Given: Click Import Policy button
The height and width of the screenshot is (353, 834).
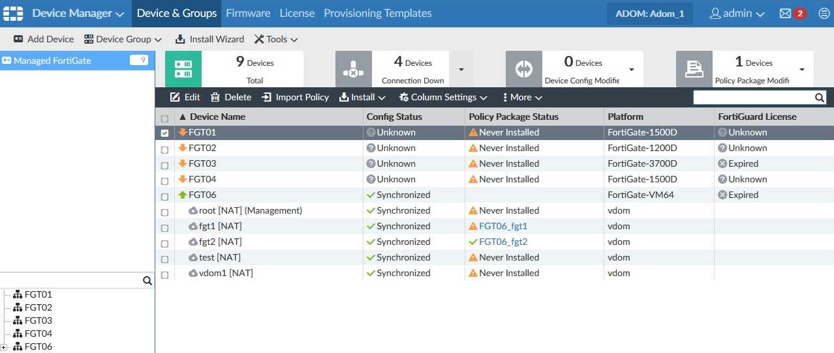Looking at the screenshot, I should [x=295, y=97].
